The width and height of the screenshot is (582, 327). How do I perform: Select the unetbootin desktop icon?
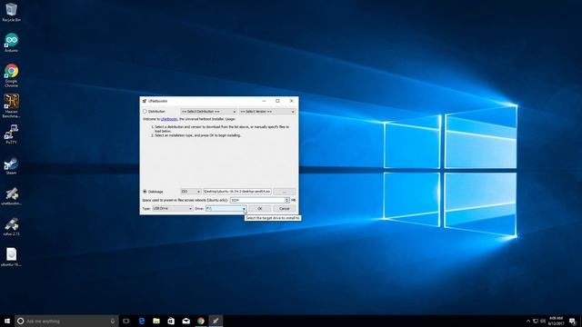point(11,196)
